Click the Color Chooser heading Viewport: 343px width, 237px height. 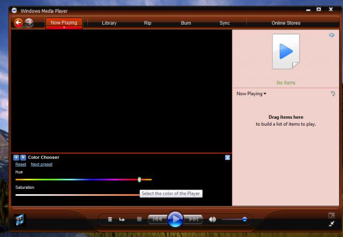coord(43,157)
